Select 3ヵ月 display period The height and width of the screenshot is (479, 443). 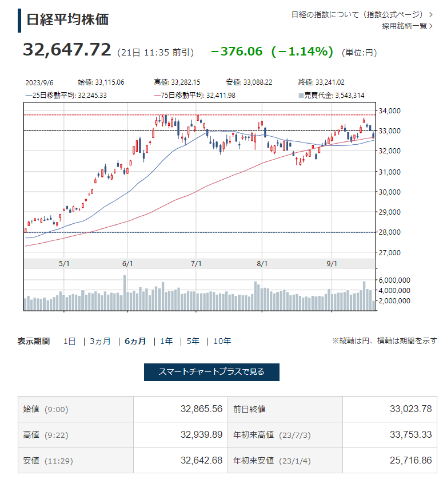100,341
